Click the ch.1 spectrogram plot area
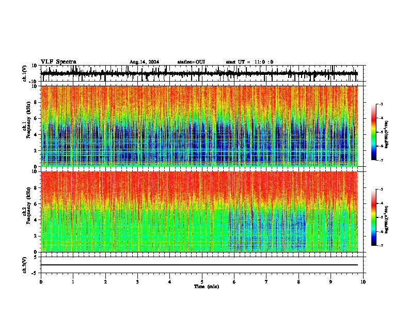Screen dimensions: 409x316 coord(199,126)
